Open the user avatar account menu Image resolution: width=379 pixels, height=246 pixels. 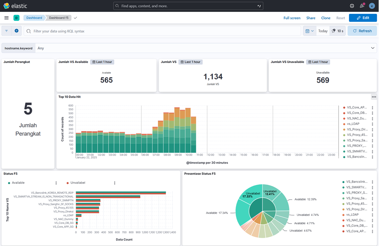tap(372, 6)
